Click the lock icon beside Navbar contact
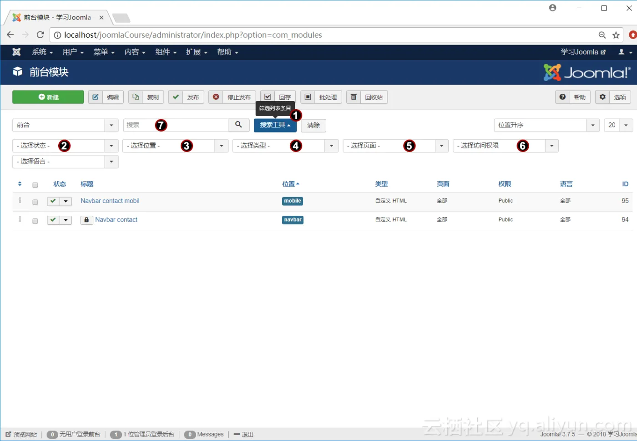Screen dimensions: 637x441 pos(86,220)
